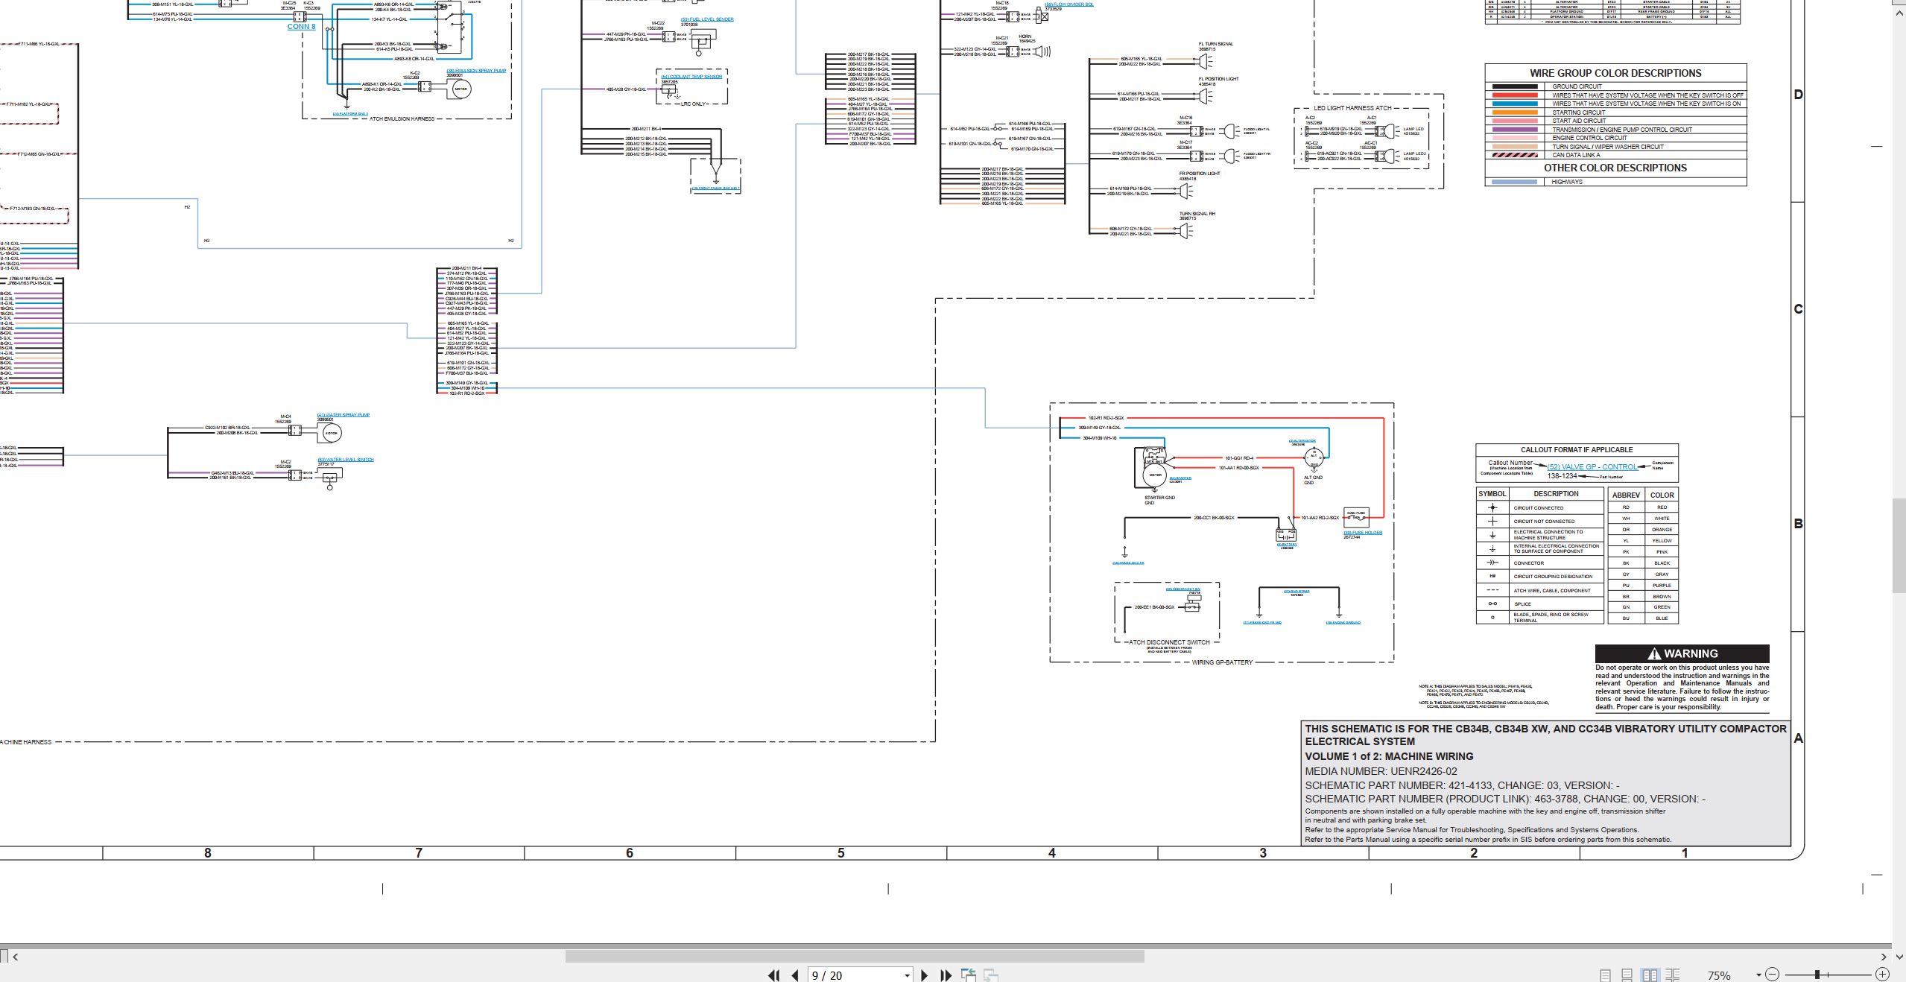
Task: Open the (32) Fuse Holder callout link
Action: tap(1363, 533)
